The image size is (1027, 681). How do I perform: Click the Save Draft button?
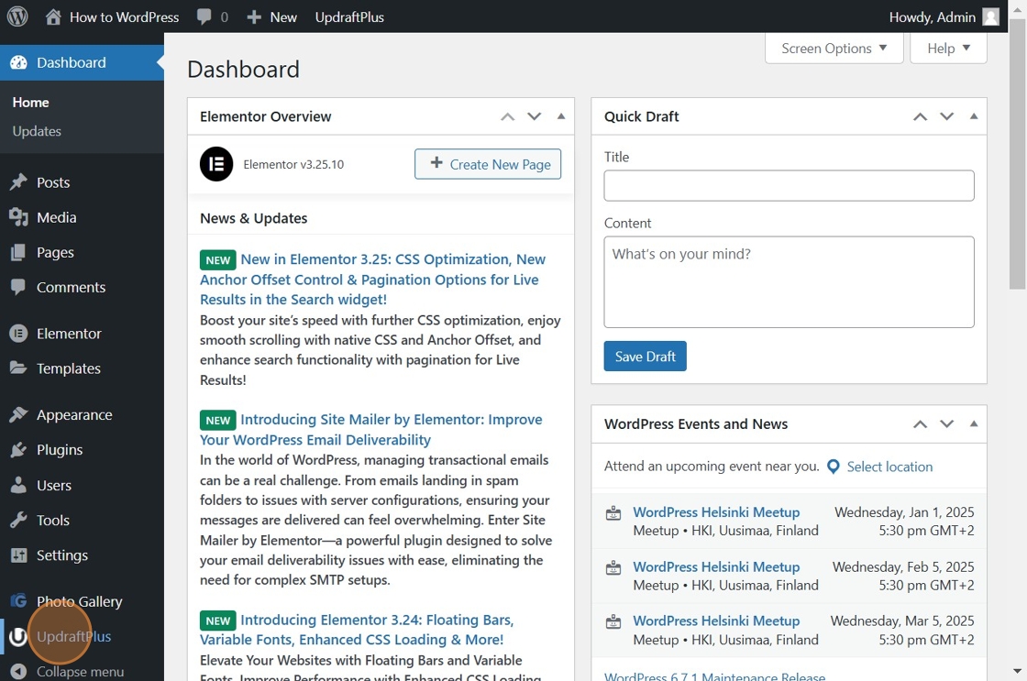(646, 357)
